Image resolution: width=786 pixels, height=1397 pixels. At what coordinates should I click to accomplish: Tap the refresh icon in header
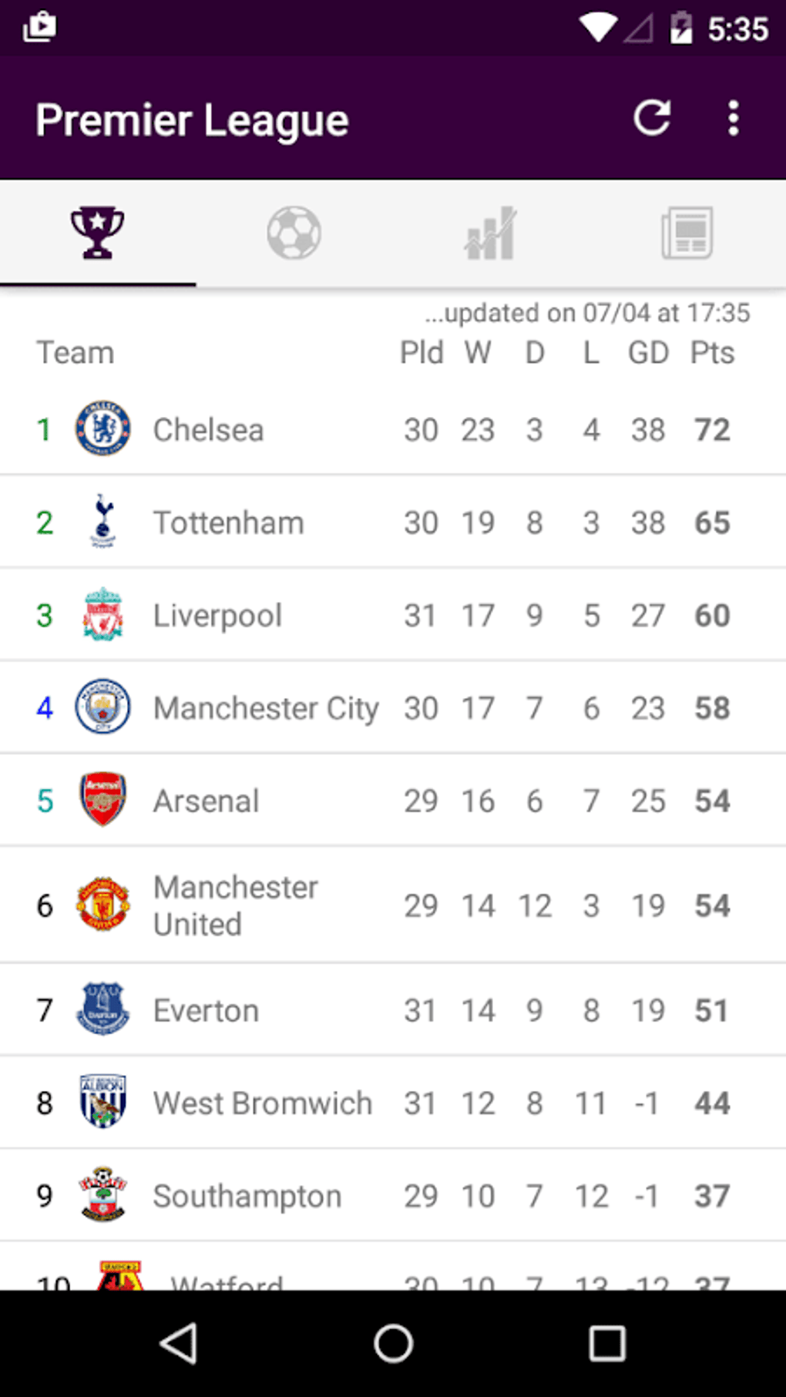652,119
